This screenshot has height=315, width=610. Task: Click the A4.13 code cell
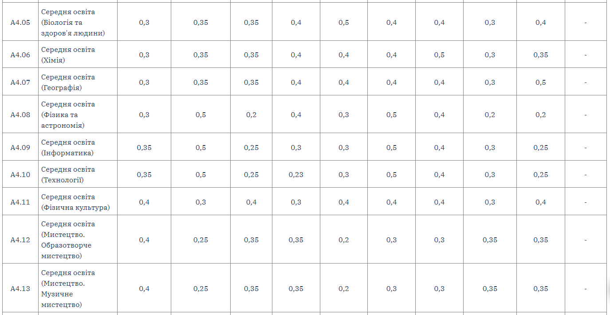tap(20, 288)
